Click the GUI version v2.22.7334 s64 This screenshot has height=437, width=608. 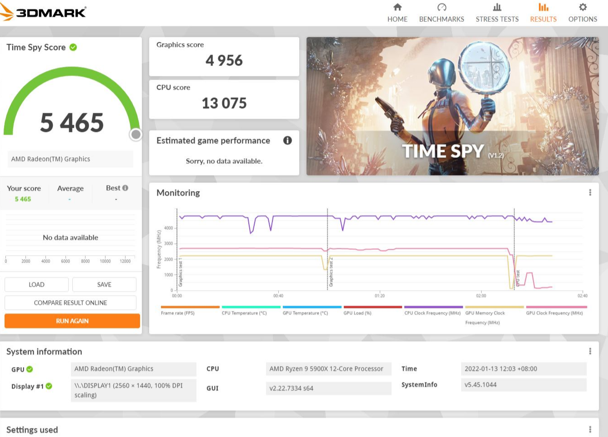328,388
